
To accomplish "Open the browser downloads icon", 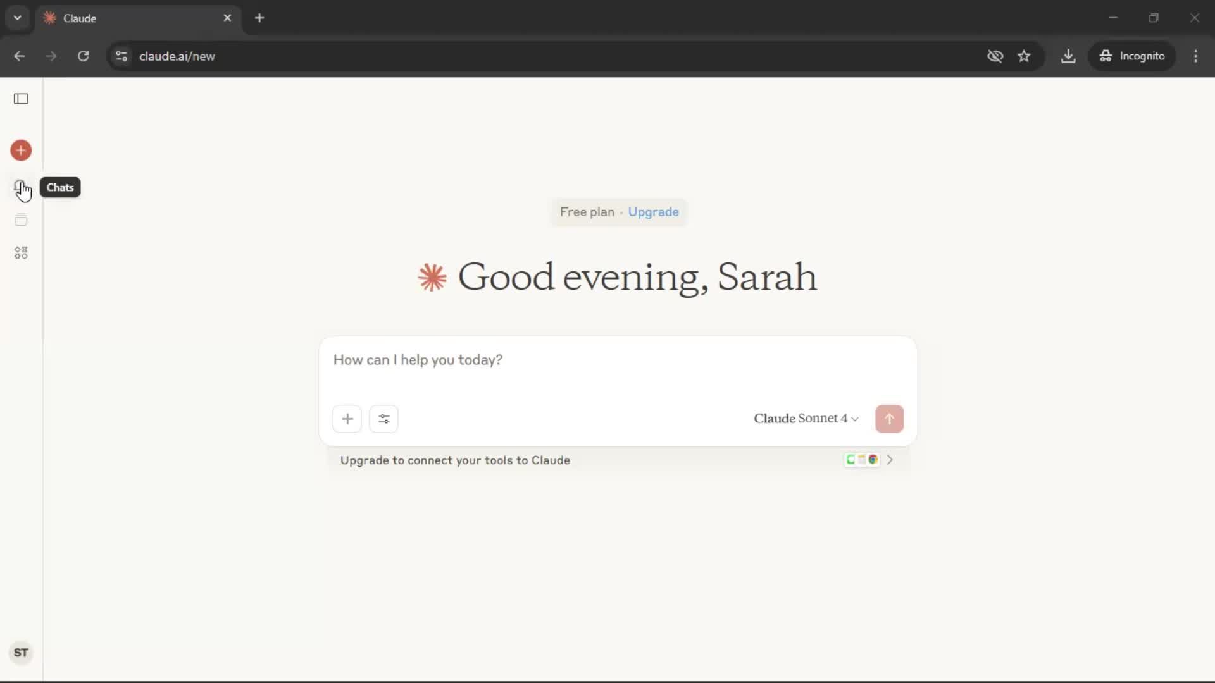I will pos(1068,56).
